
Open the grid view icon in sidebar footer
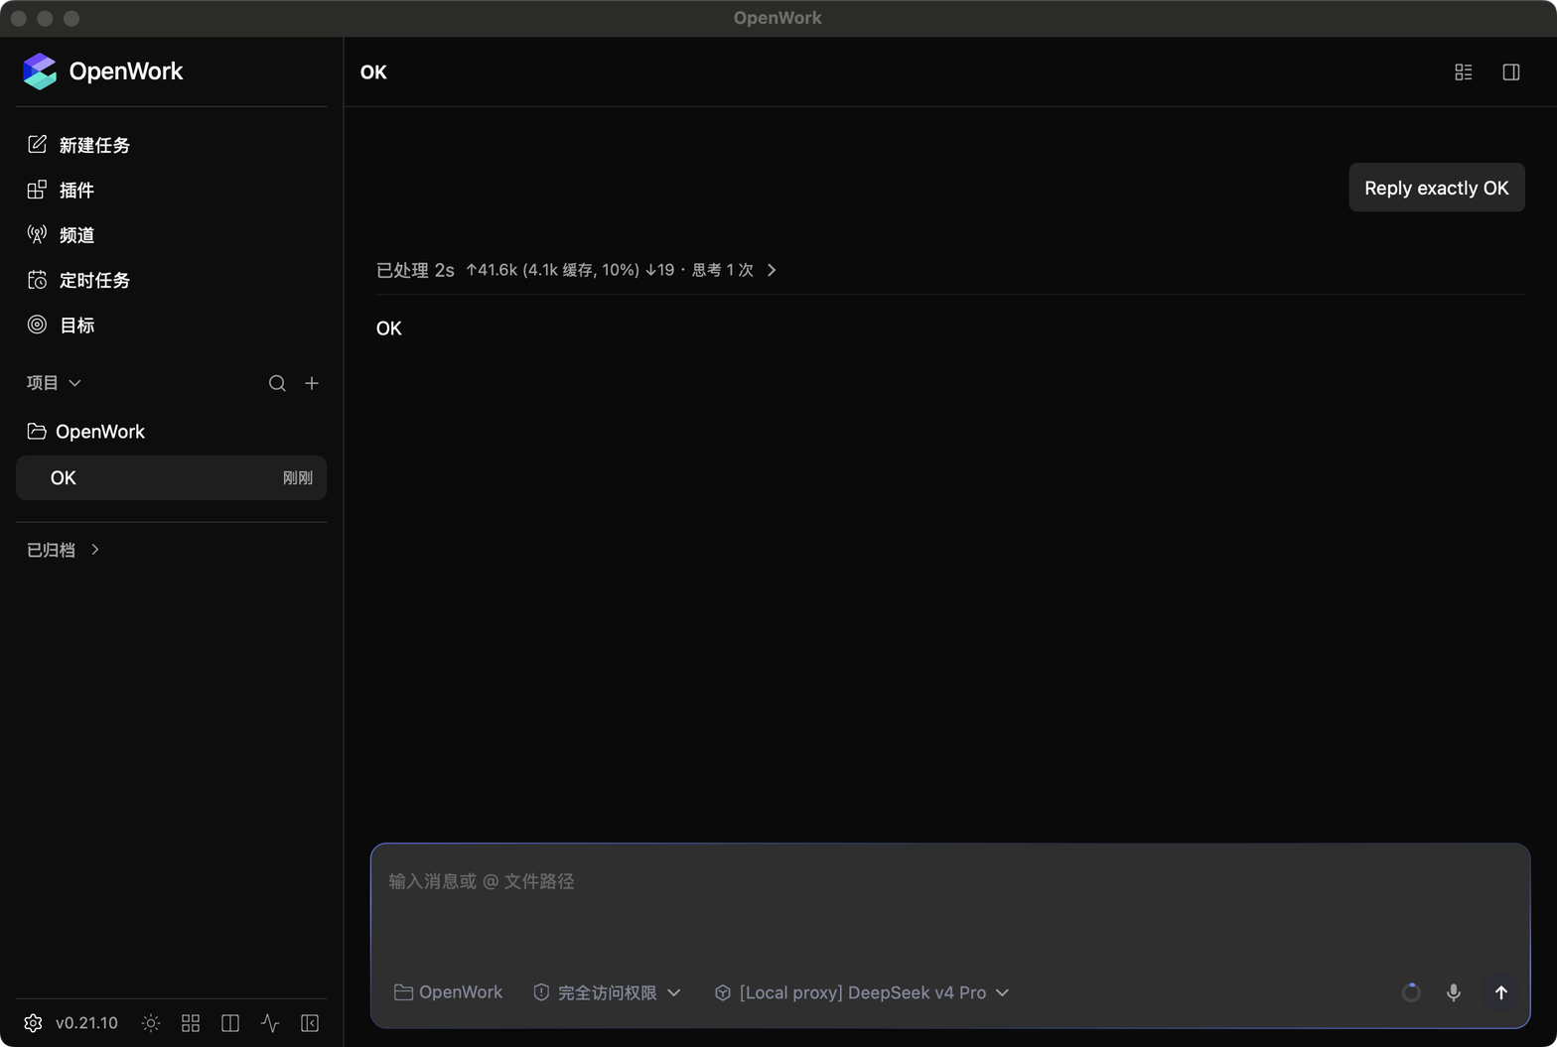coord(191,1023)
